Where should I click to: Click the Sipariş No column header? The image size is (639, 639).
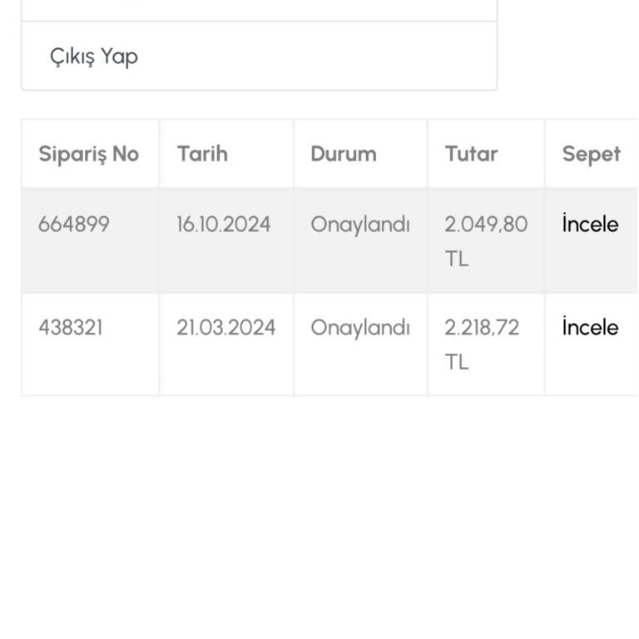pyautogui.click(x=88, y=154)
